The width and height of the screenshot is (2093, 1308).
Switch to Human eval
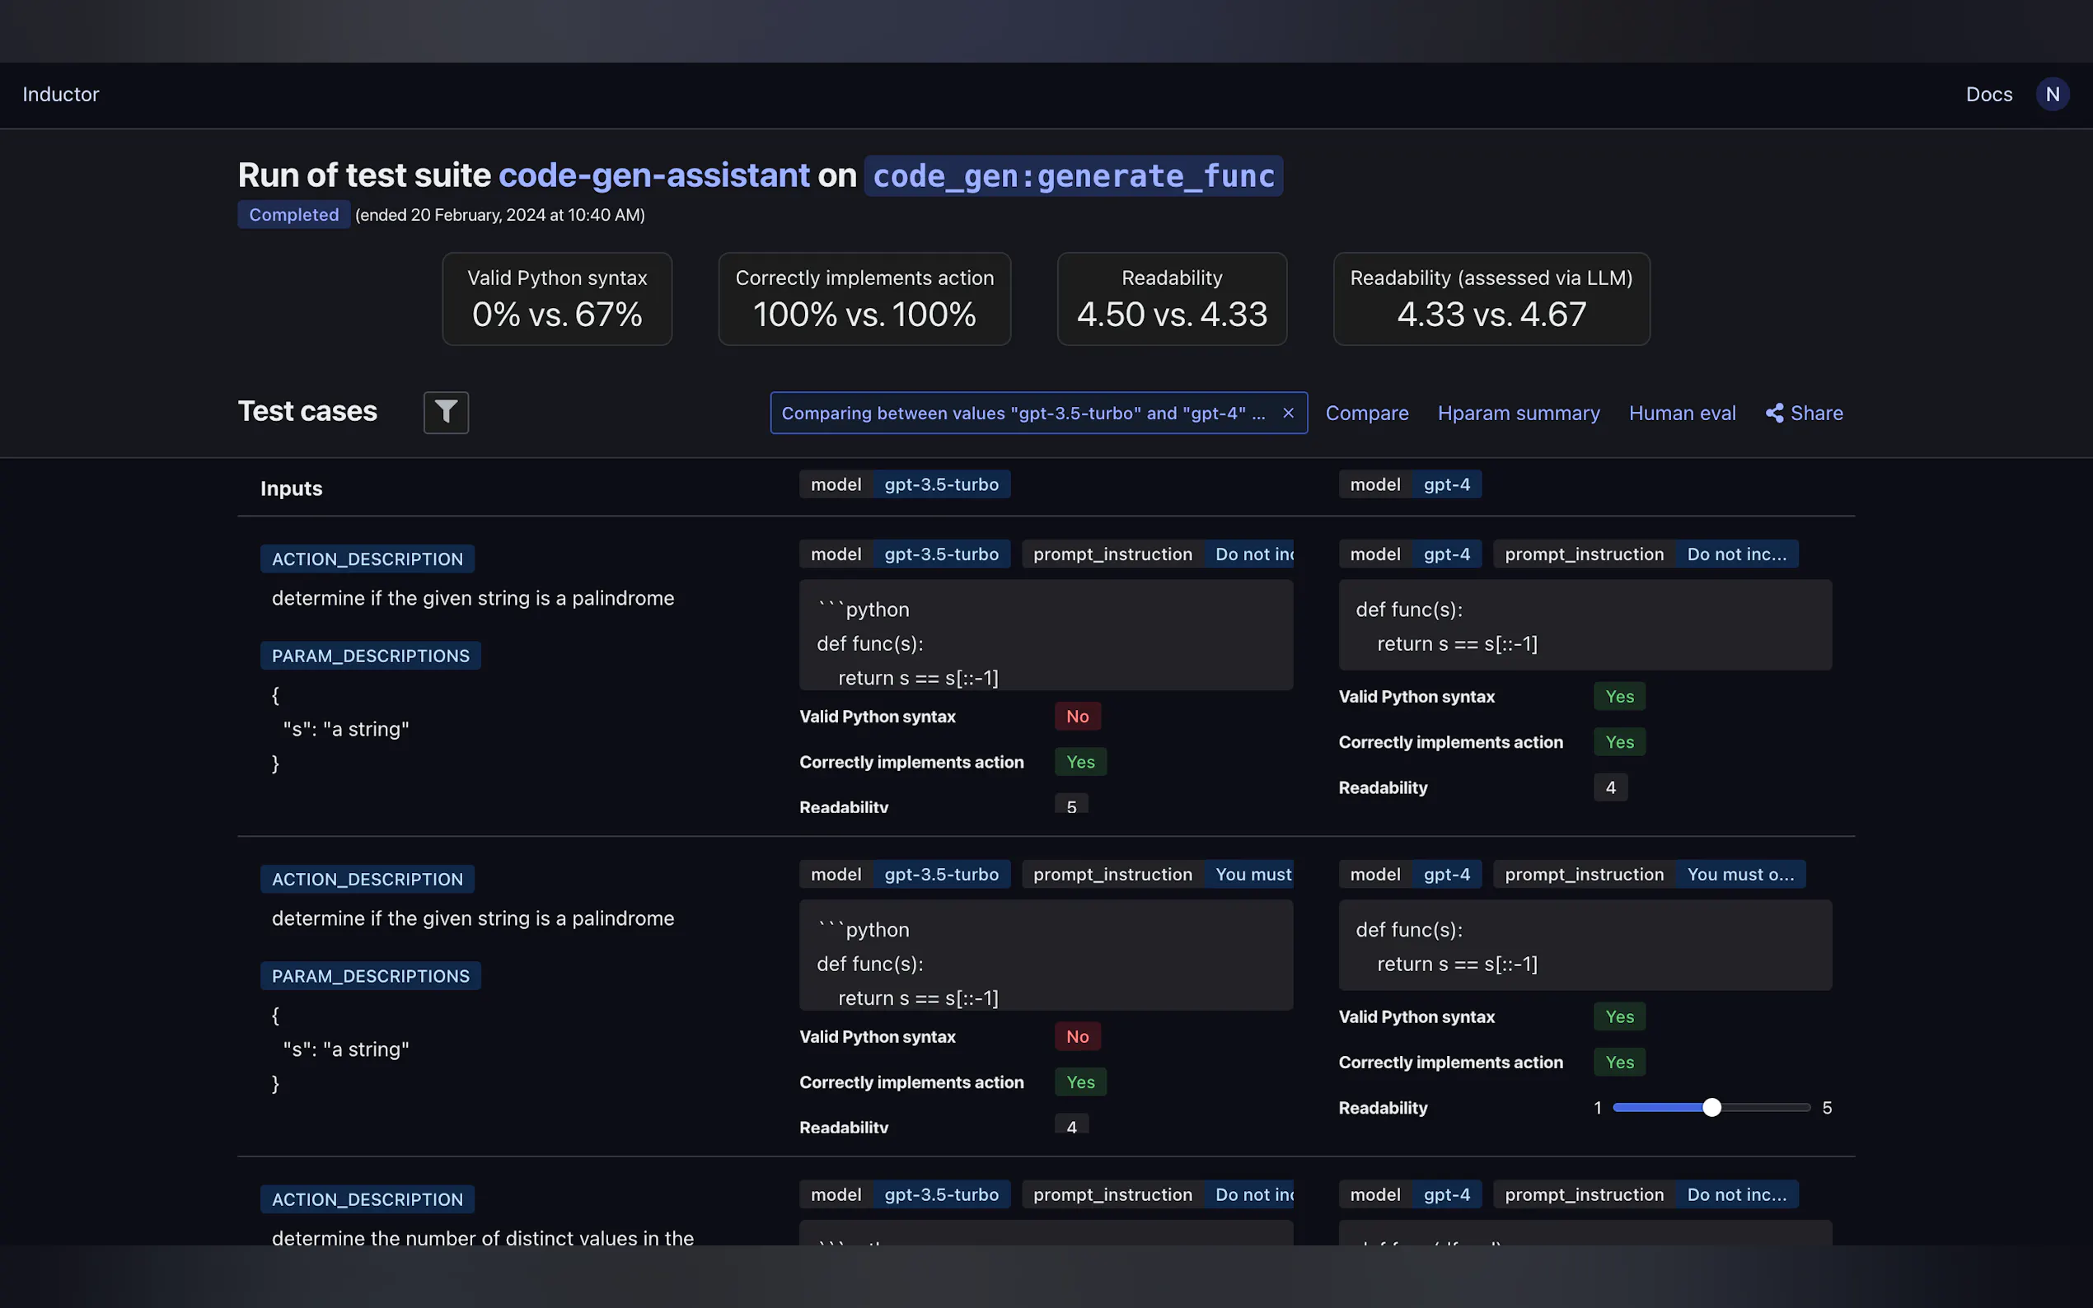tap(1681, 413)
